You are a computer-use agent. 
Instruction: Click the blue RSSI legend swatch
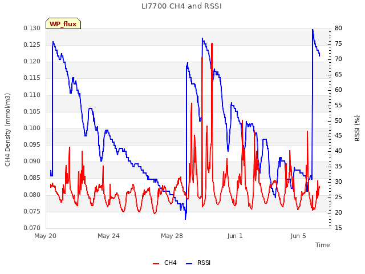point(189,264)
